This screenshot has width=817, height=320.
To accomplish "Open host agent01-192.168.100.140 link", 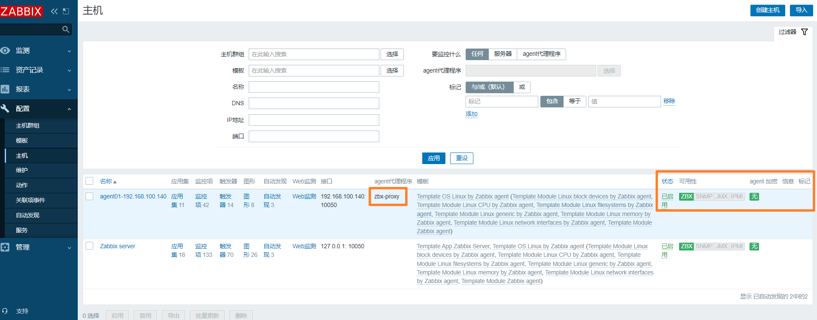I will coord(133,196).
